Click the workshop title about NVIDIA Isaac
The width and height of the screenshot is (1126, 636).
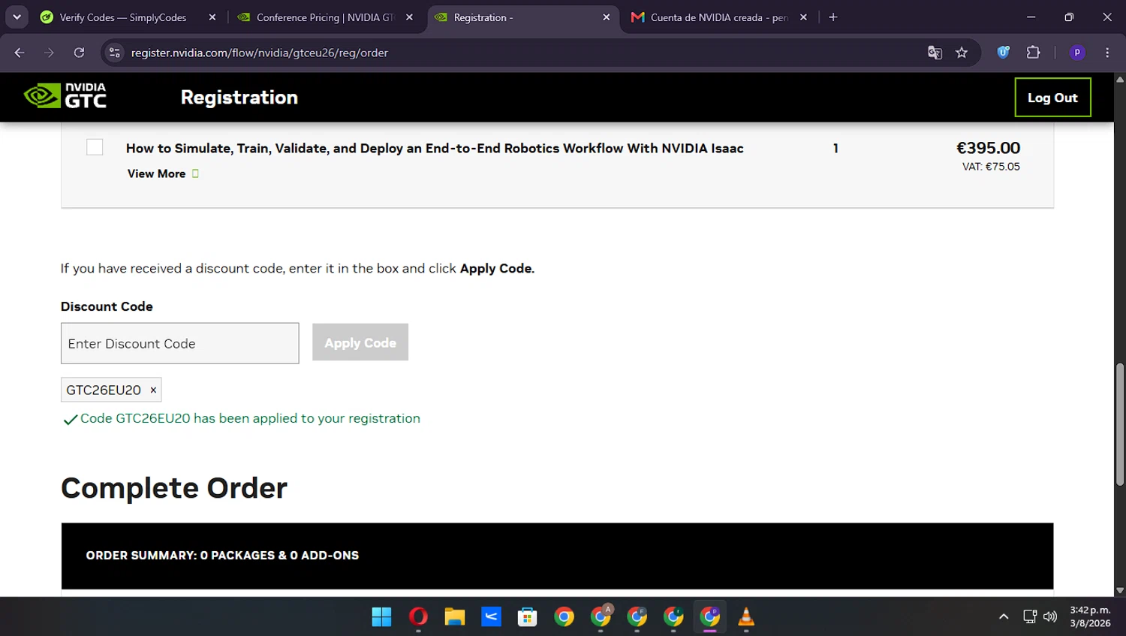tap(435, 148)
